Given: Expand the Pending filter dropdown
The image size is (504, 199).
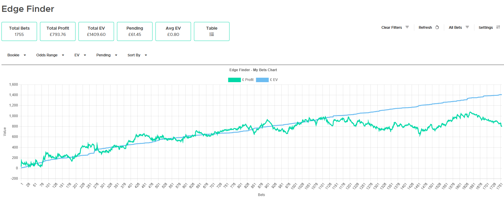Looking at the screenshot, I should coord(107,55).
